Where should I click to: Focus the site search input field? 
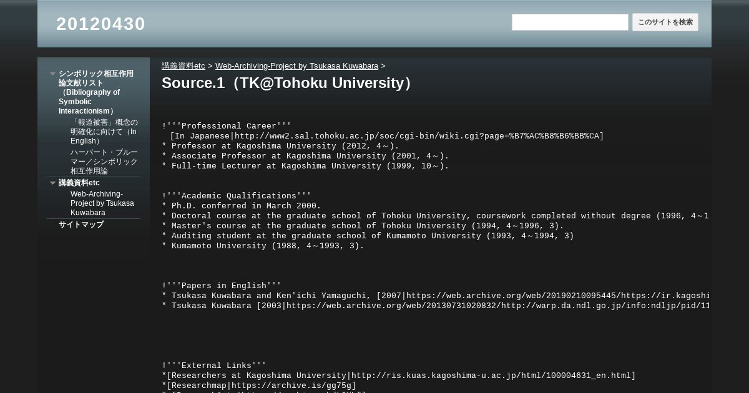click(x=570, y=22)
